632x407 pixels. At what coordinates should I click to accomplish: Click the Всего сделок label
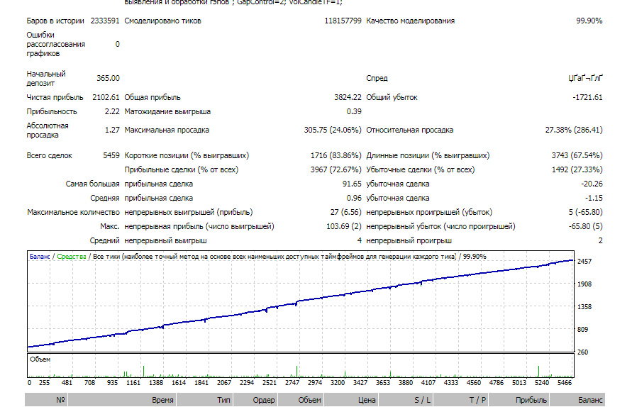[49, 155]
